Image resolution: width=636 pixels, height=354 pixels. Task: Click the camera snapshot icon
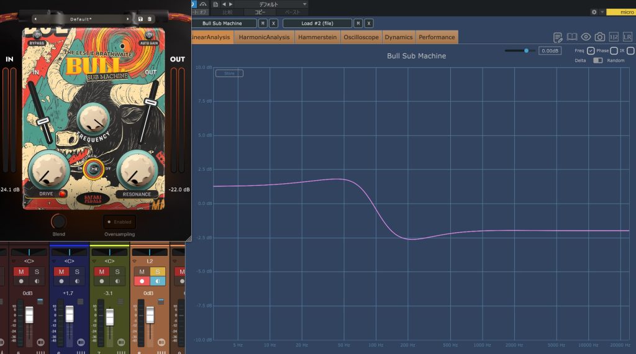click(600, 37)
